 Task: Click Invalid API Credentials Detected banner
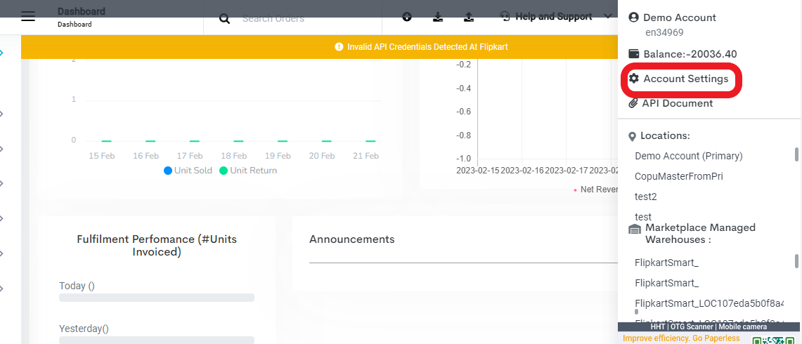tap(319, 47)
